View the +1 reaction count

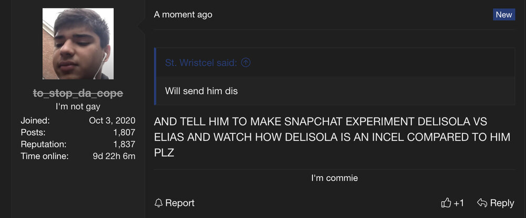459,203
